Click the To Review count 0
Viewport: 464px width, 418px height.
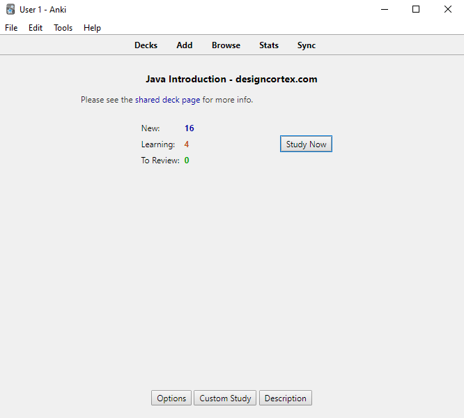pos(187,161)
